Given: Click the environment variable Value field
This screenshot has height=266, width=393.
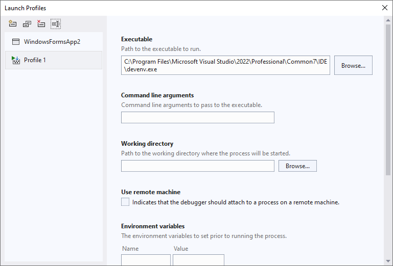Looking at the screenshot, I should [x=198, y=260].
